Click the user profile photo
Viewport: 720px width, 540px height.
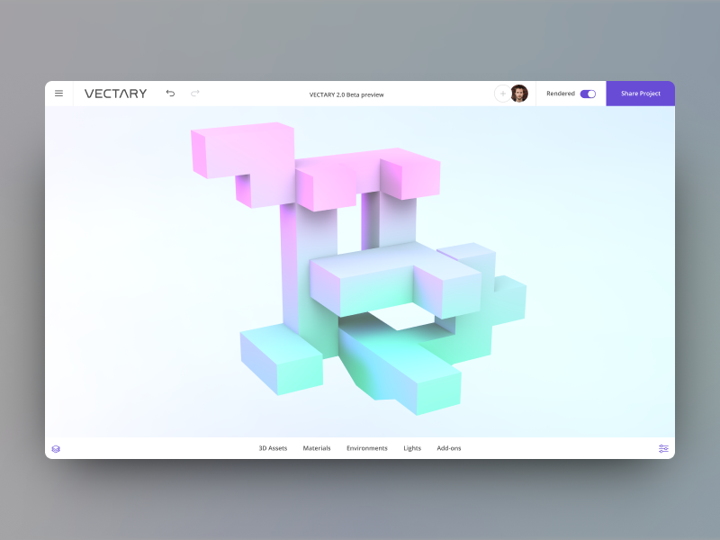coord(518,94)
